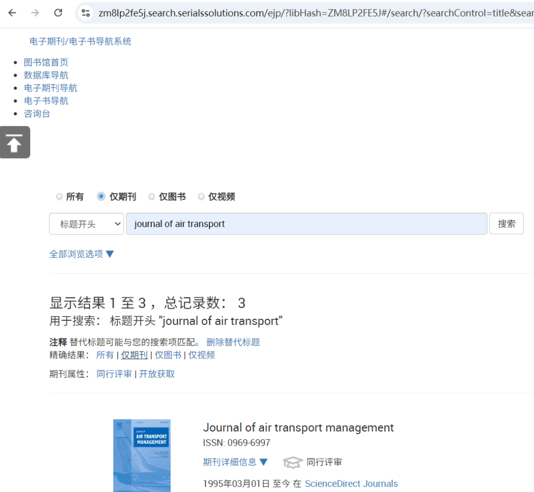The image size is (534, 492).
Task: Reload the page with refresh icon
Action: point(58,13)
